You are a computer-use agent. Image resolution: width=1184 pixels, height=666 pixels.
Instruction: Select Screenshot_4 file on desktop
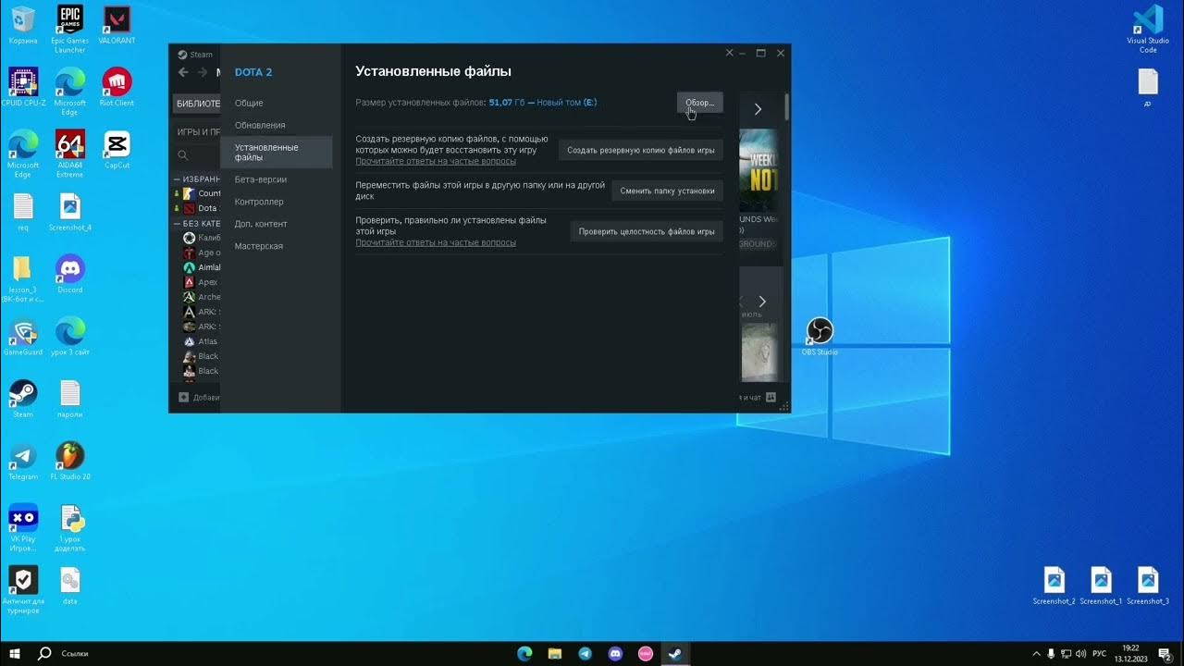click(x=69, y=212)
